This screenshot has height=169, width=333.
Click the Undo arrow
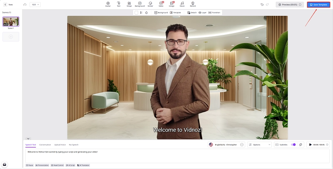[261, 5]
